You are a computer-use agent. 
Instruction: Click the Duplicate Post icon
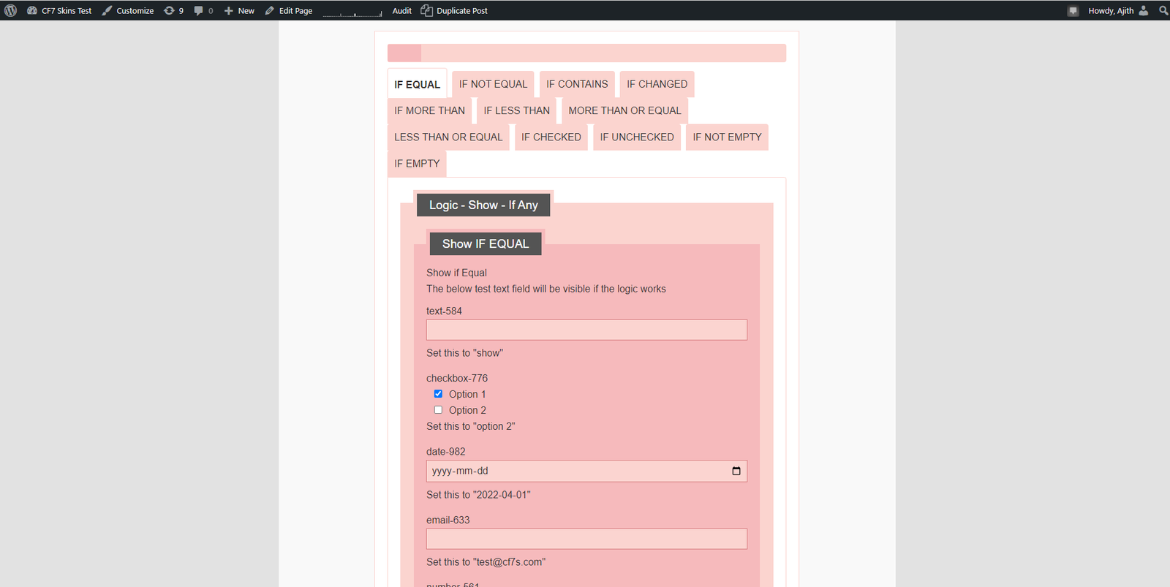[x=427, y=10]
